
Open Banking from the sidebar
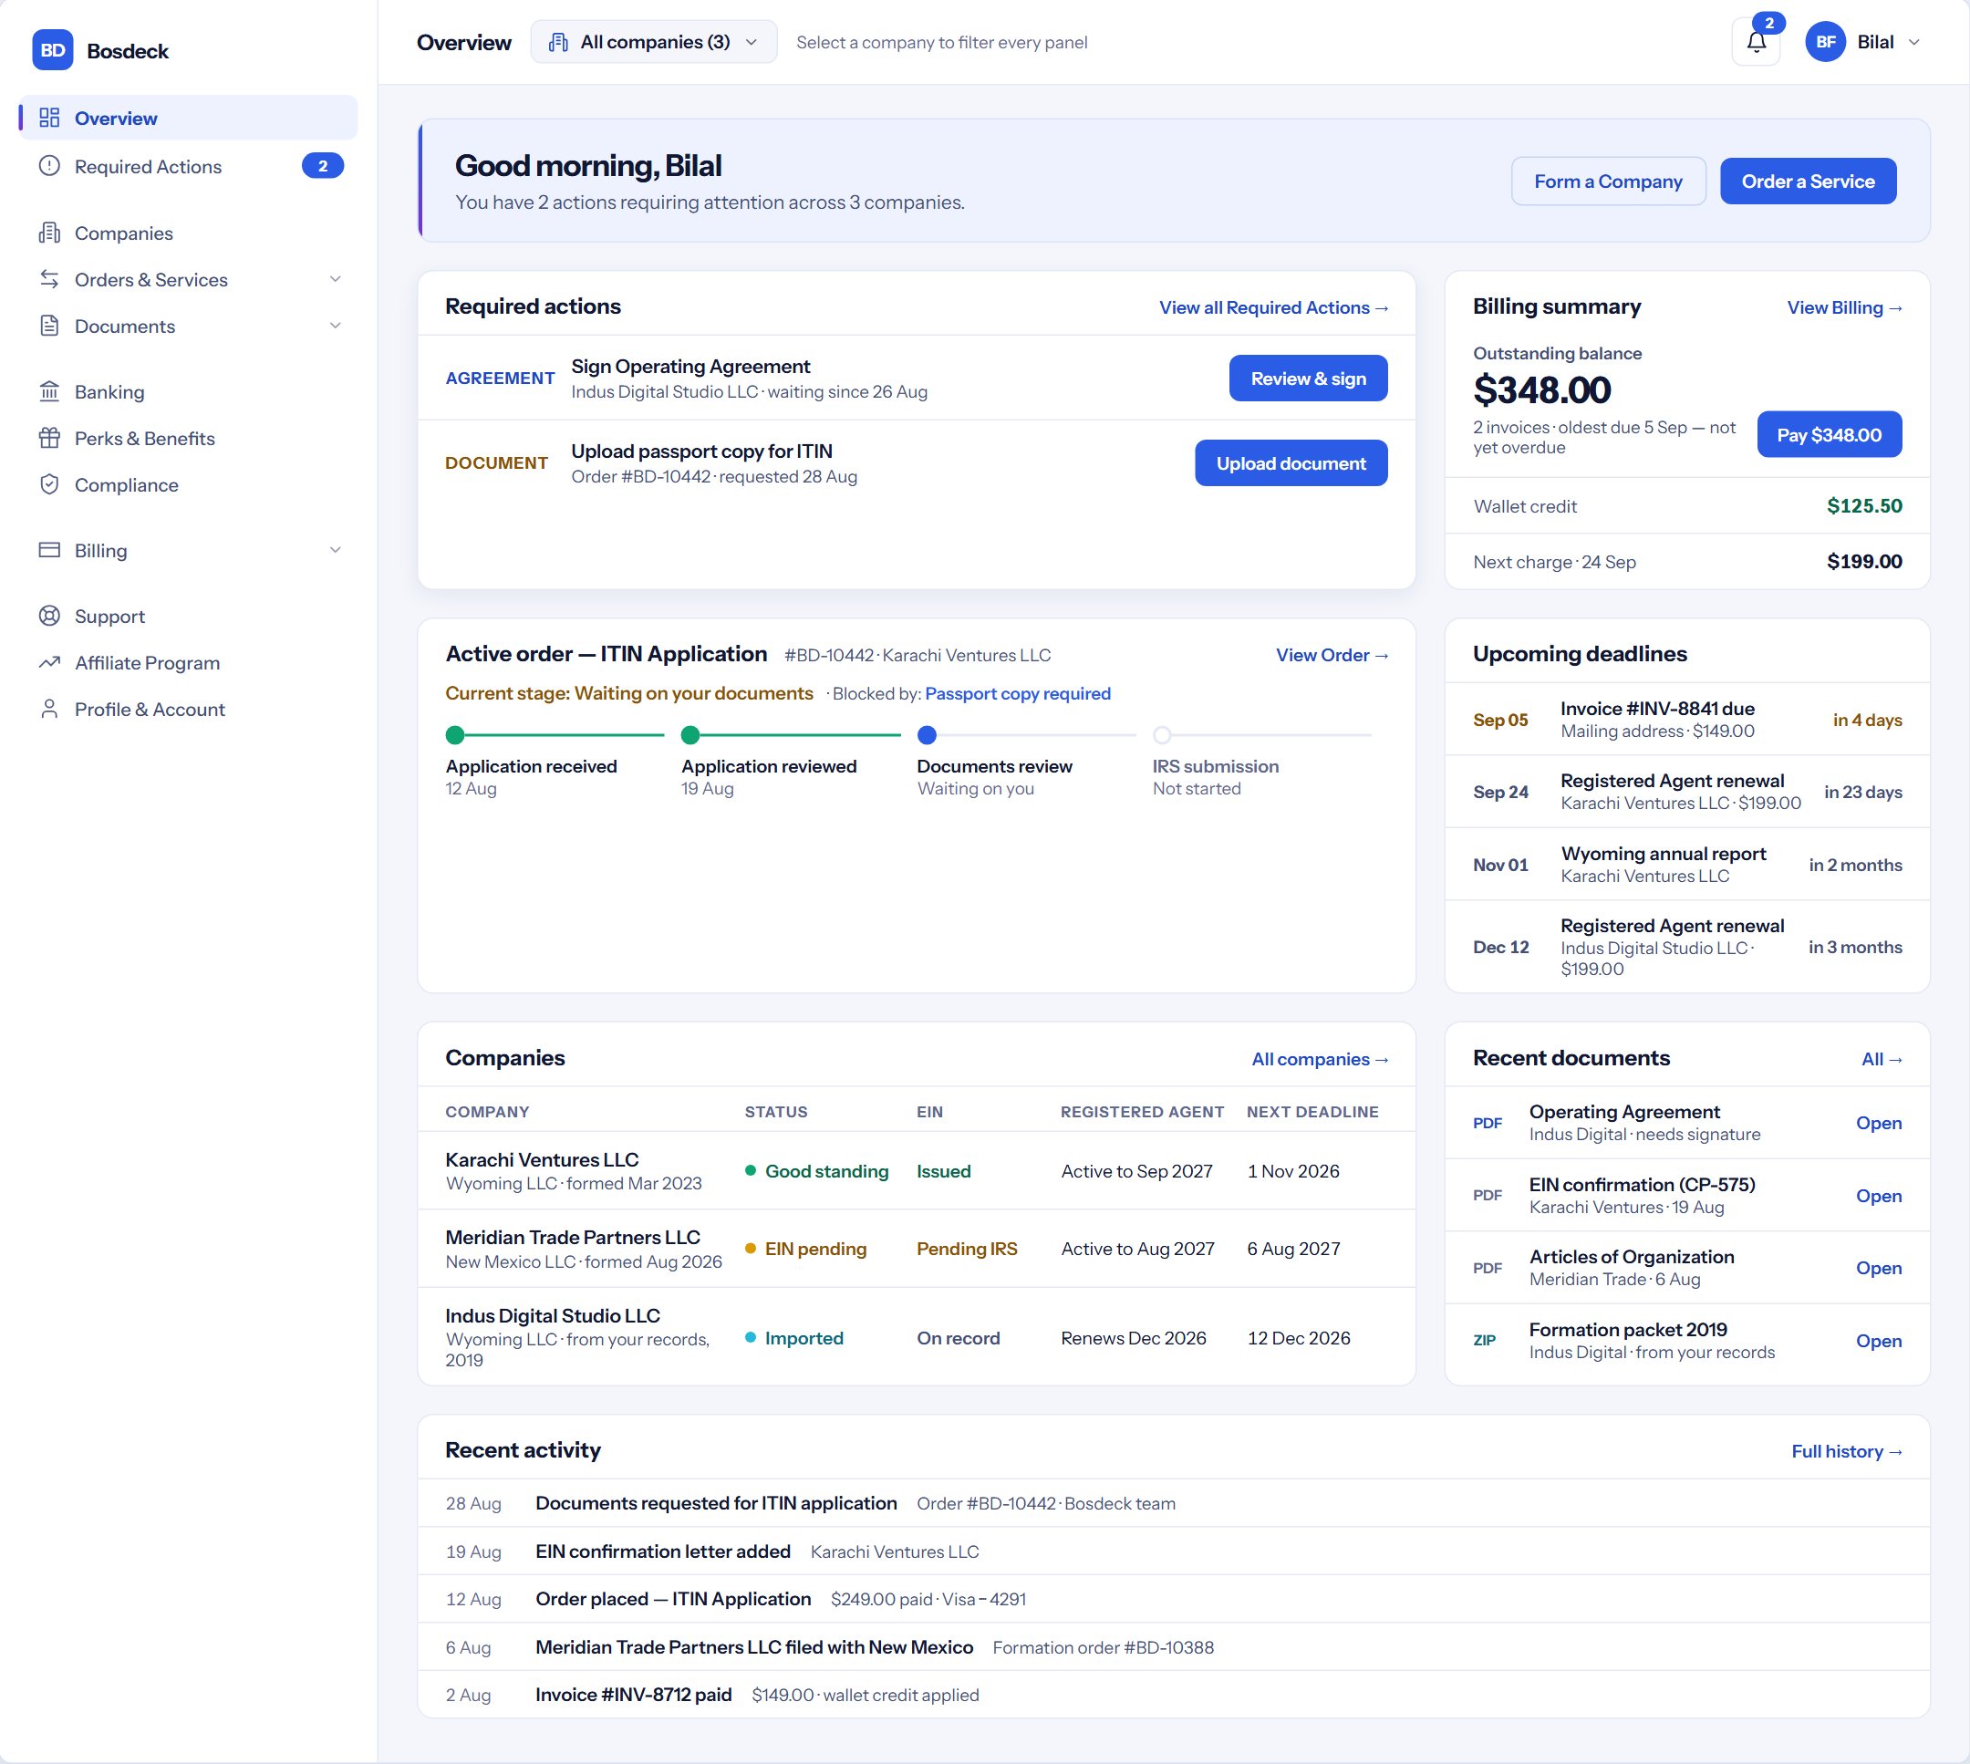click(x=189, y=391)
